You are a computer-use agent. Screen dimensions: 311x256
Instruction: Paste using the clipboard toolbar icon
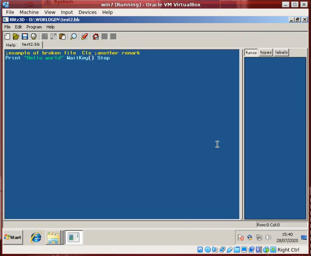tap(63, 36)
